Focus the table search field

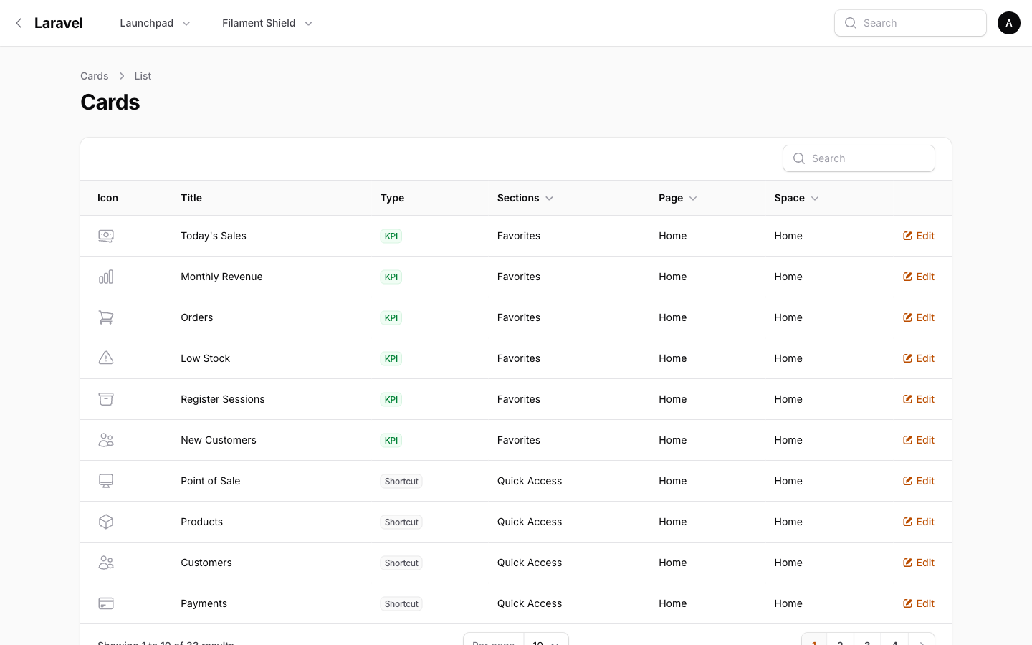point(859,158)
